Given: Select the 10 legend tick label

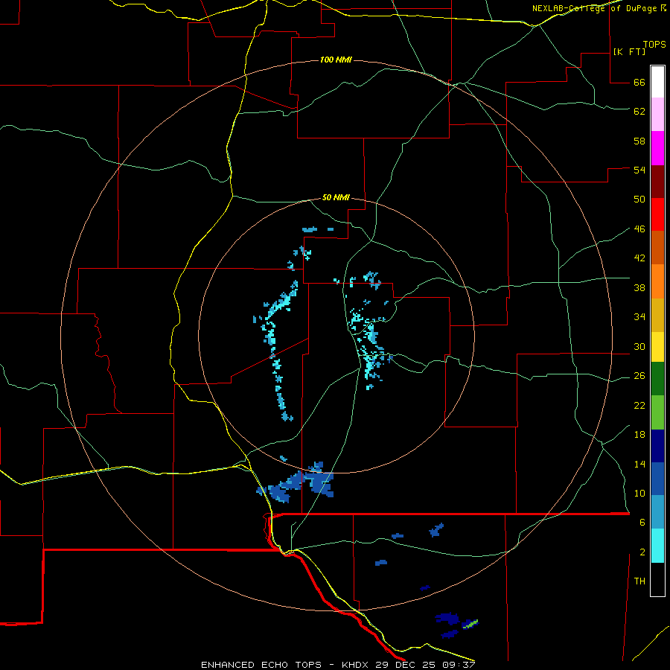Looking at the screenshot, I should click(x=639, y=494).
